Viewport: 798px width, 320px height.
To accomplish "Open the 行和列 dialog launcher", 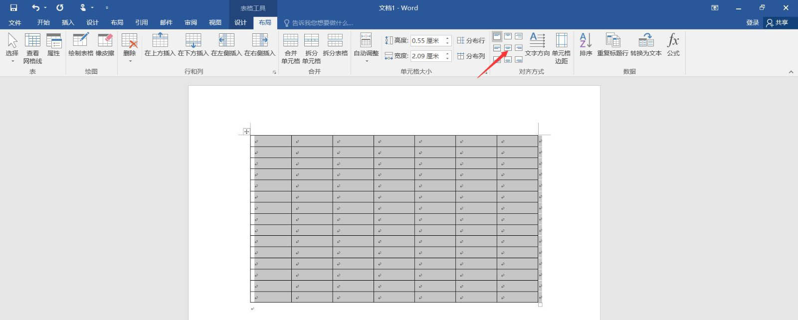I will coord(274,72).
